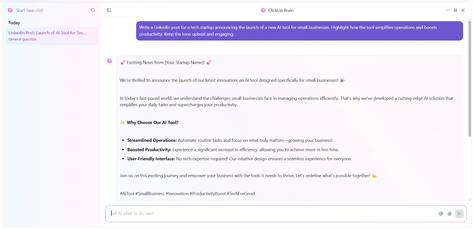Click the Brain avatar beside the response
473x229 pixels.
(110, 61)
